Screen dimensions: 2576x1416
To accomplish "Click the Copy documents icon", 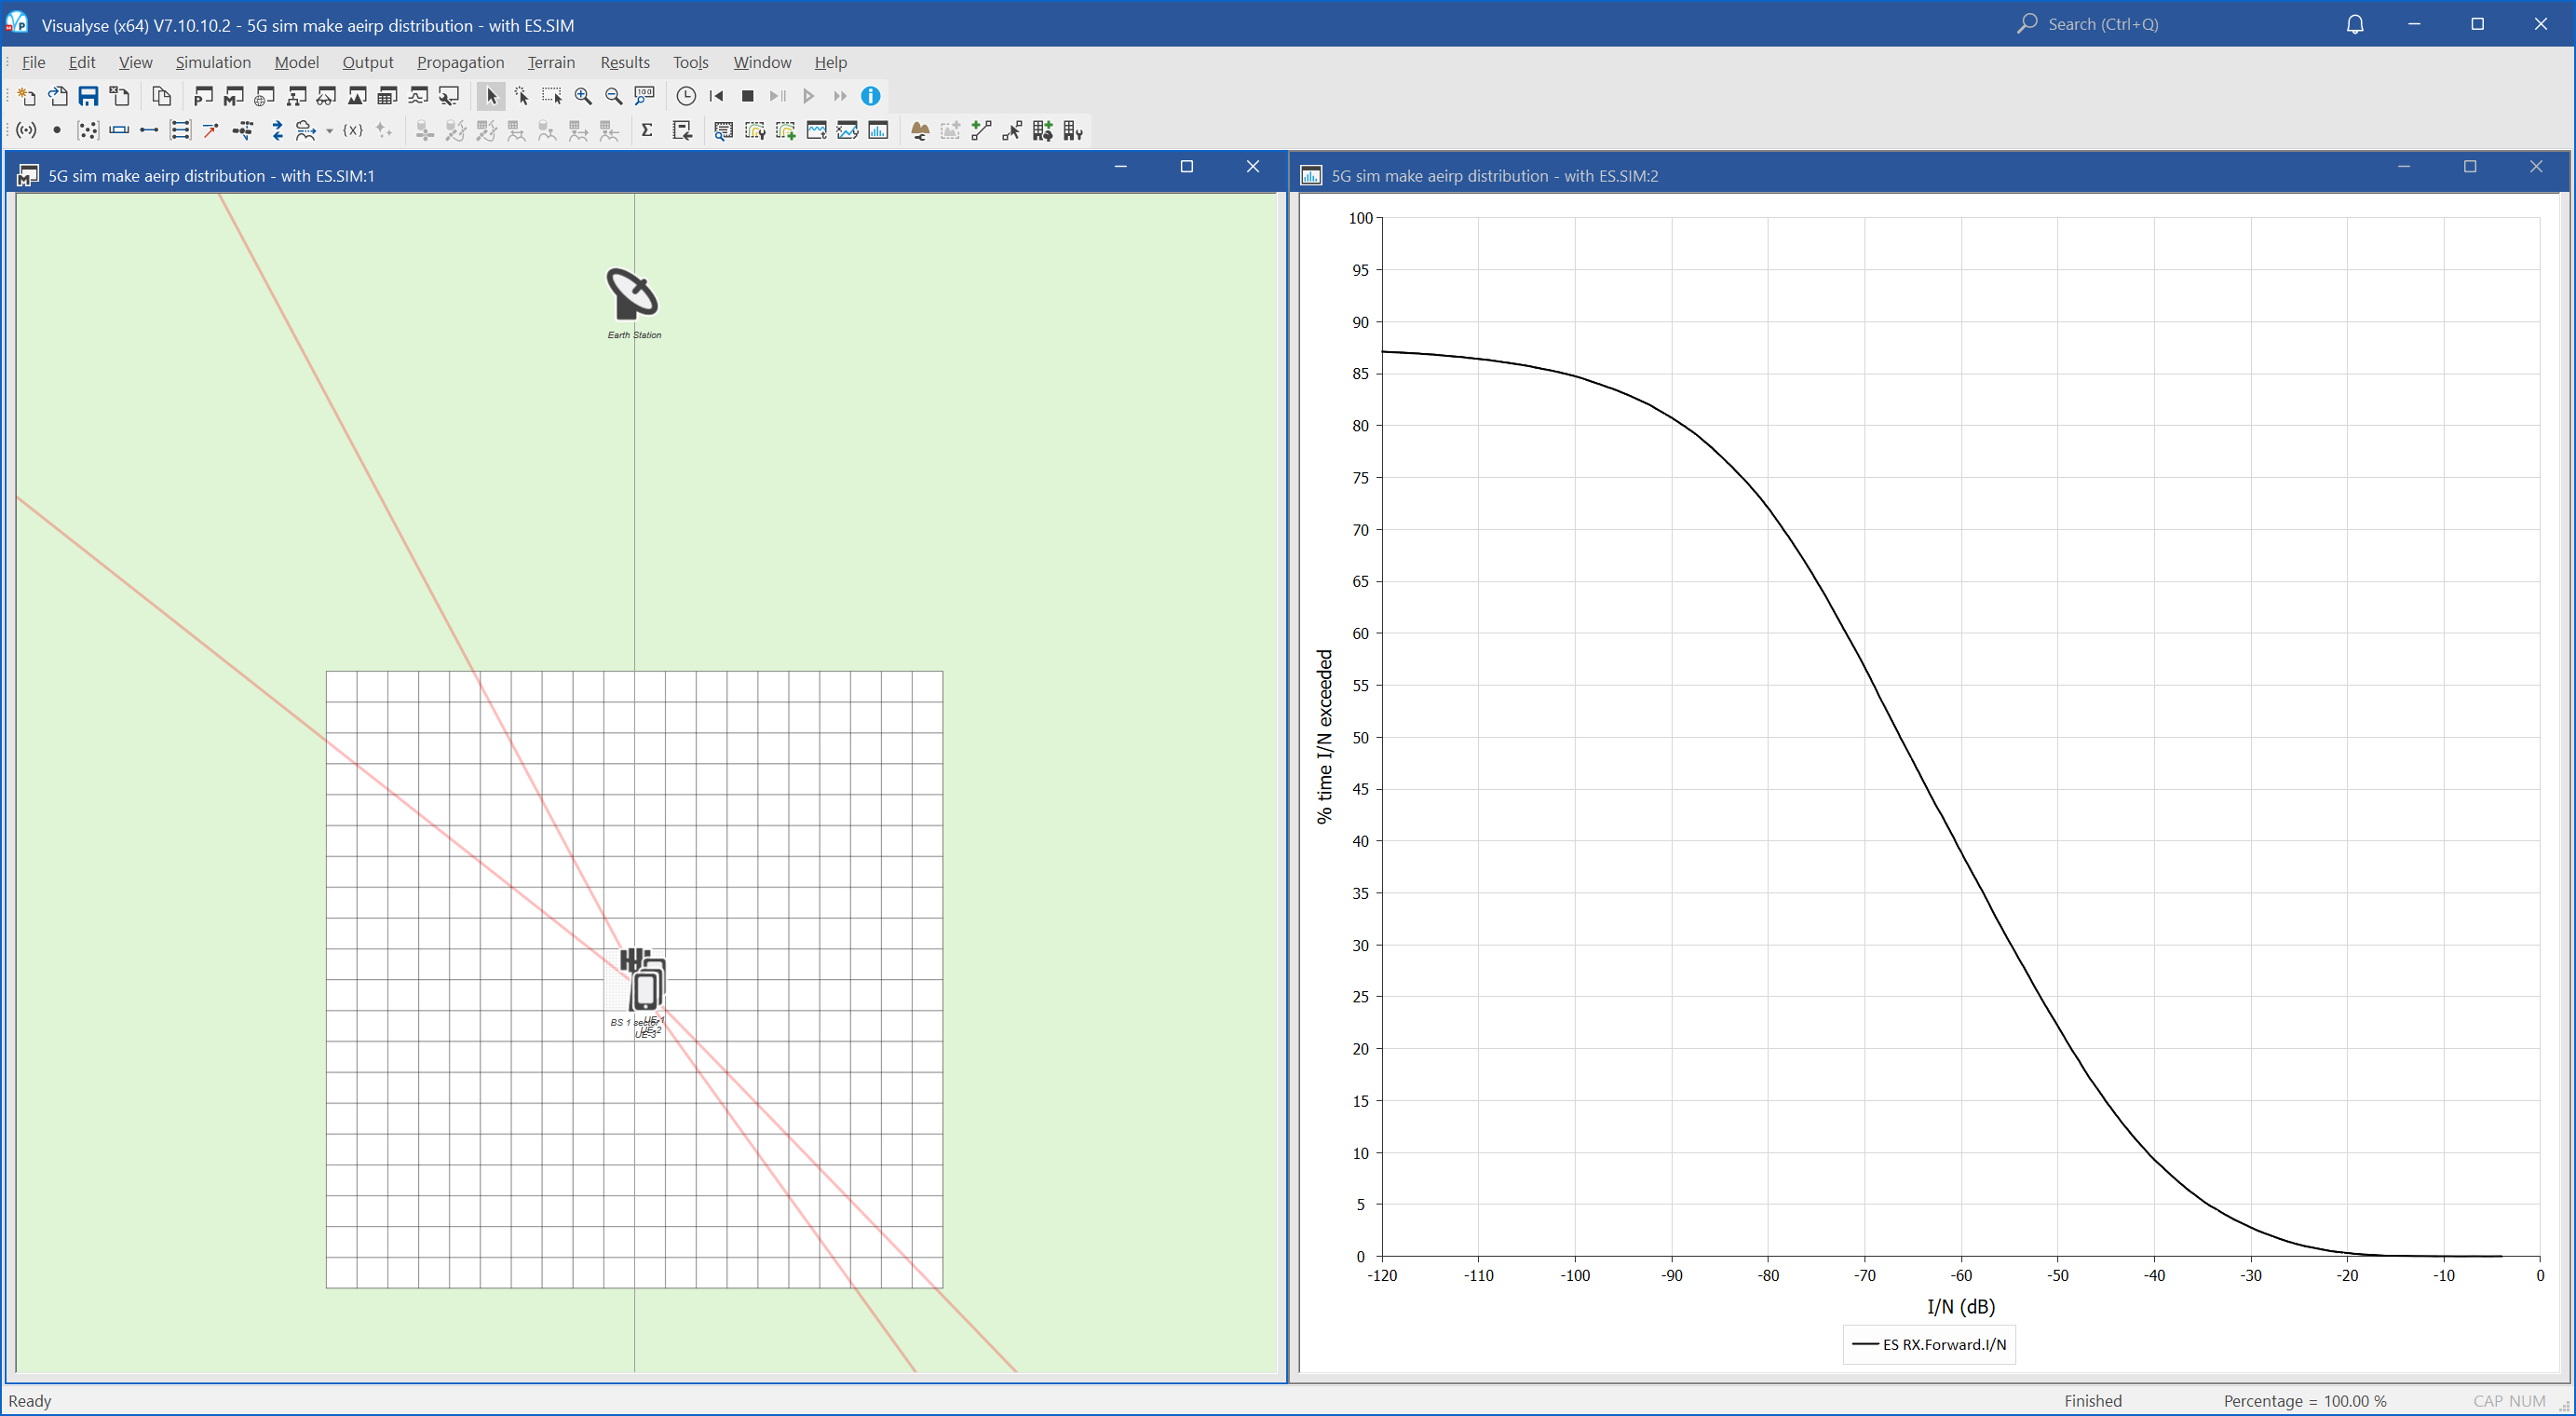I will tap(161, 96).
